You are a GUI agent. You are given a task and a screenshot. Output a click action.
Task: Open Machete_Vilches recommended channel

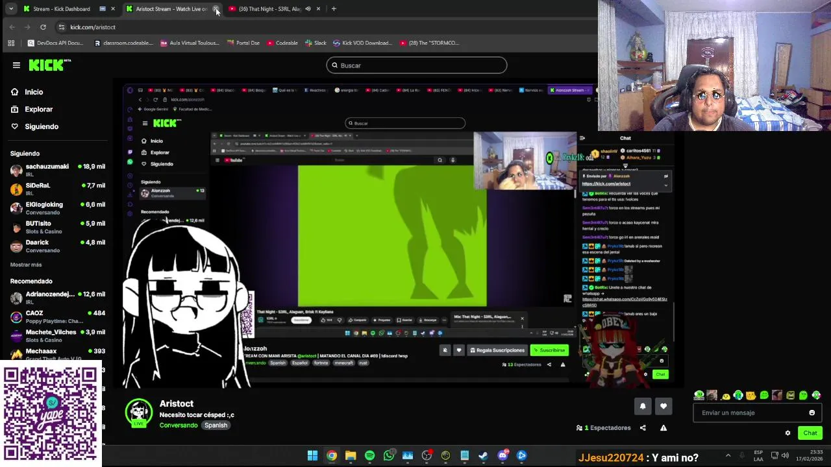57,335
